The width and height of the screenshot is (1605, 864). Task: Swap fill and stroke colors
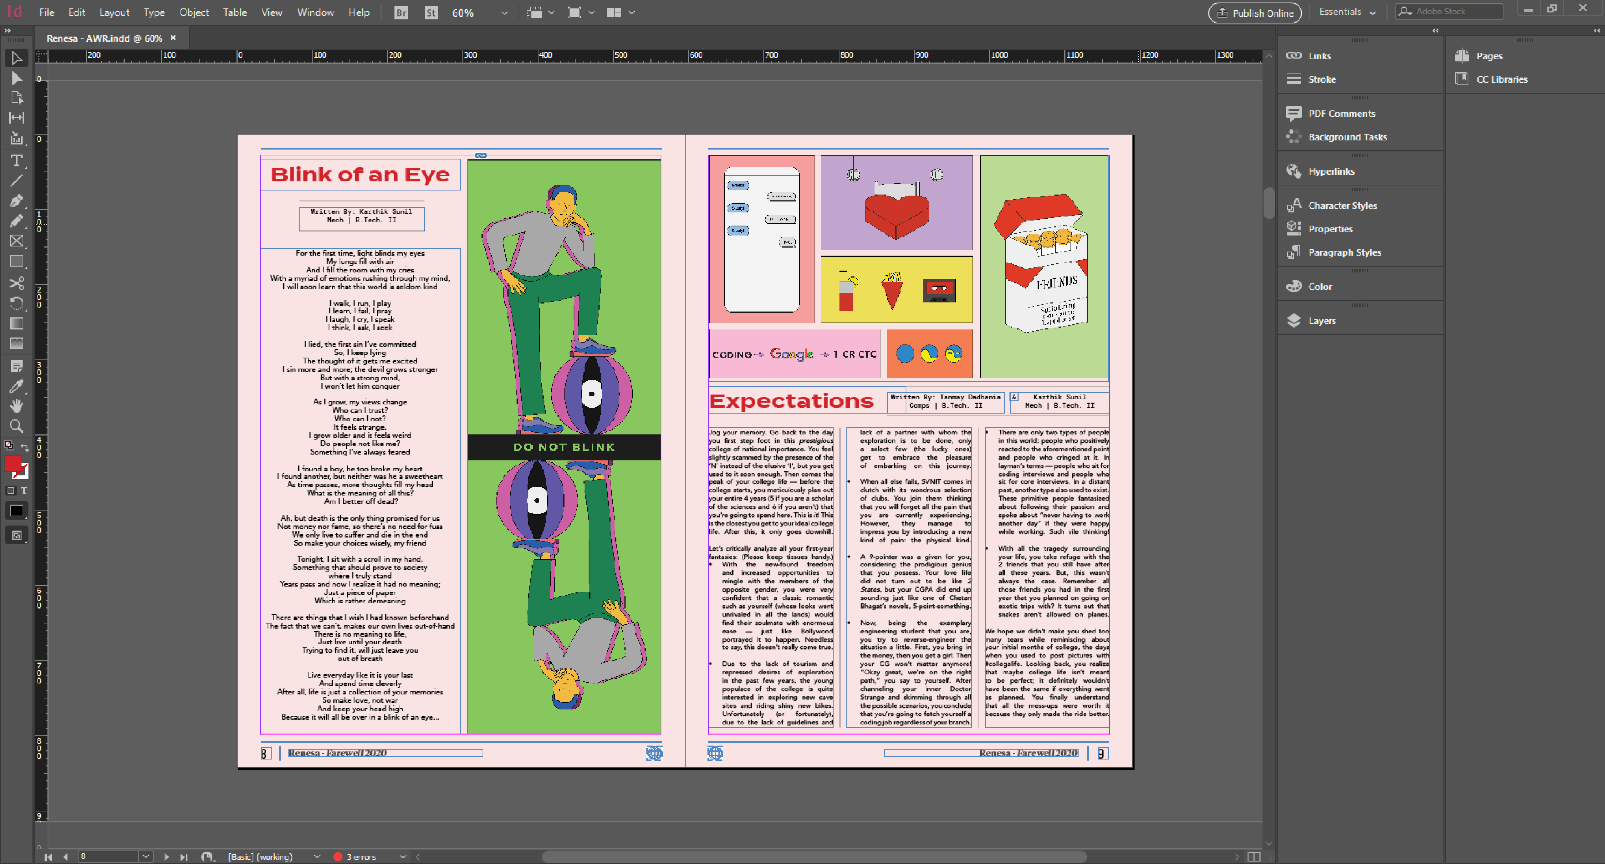pyautogui.click(x=25, y=447)
